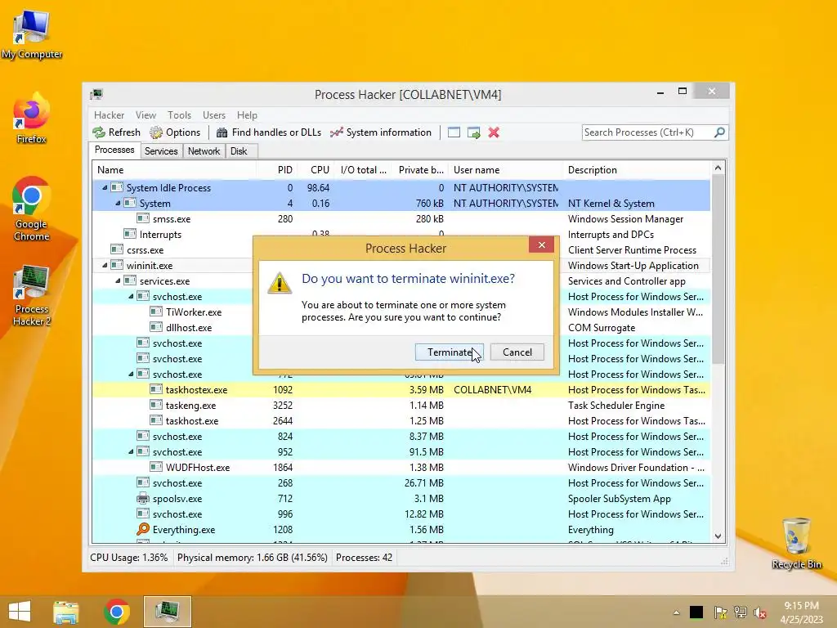Collapse the svchost.exe node above taskhostex.exe

point(131,374)
